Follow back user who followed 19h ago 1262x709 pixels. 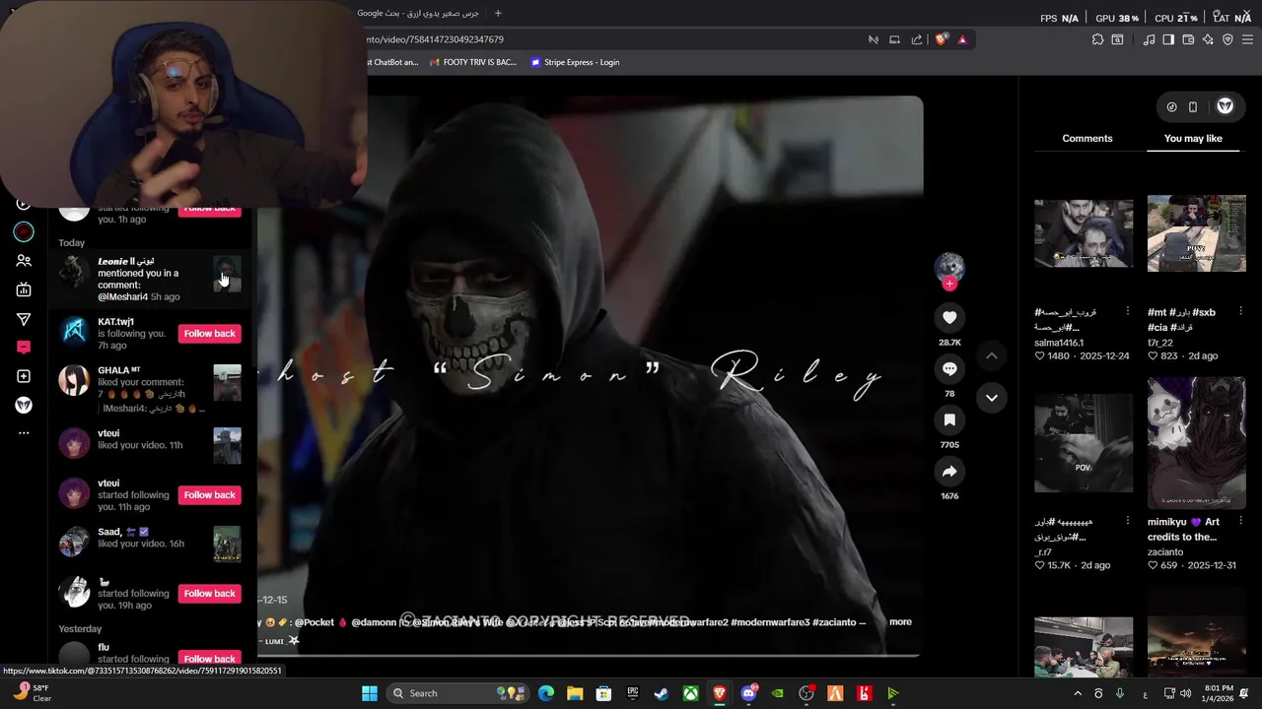point(210,593)
